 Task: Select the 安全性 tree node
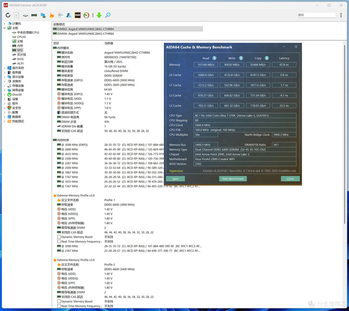click(x=16, y=108)
